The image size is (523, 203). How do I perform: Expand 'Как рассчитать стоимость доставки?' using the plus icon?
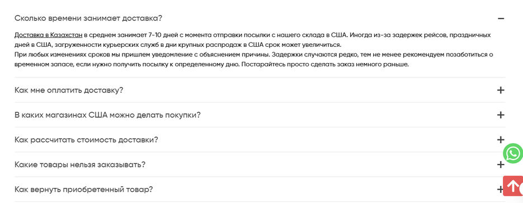pos(501,140)
